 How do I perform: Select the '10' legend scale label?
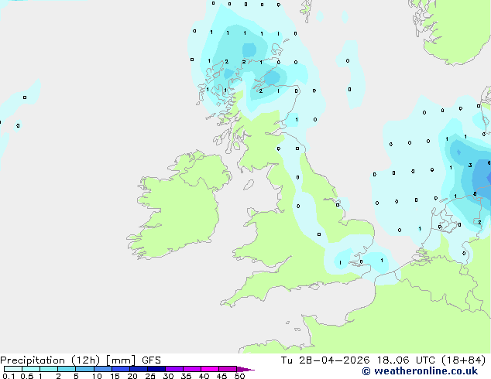[x=97, y=376]
